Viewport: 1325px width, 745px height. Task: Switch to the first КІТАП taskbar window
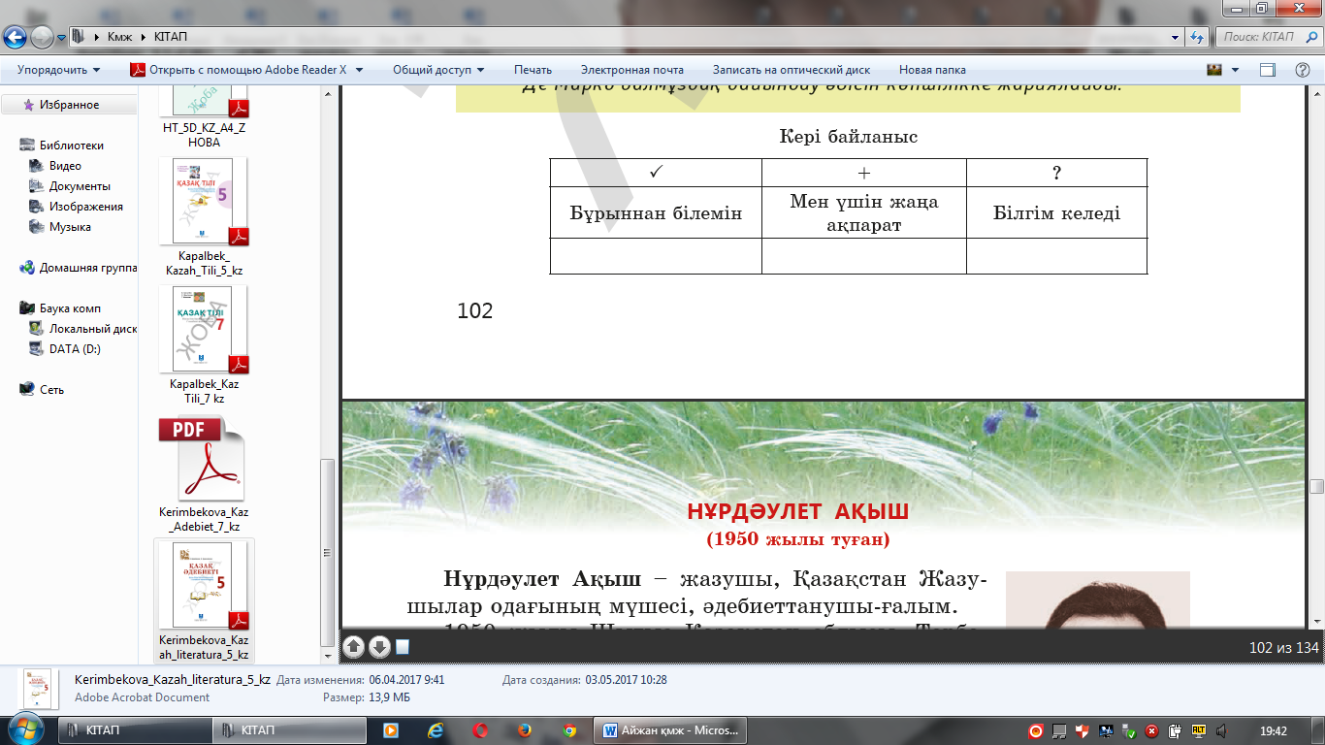point(134,730)
